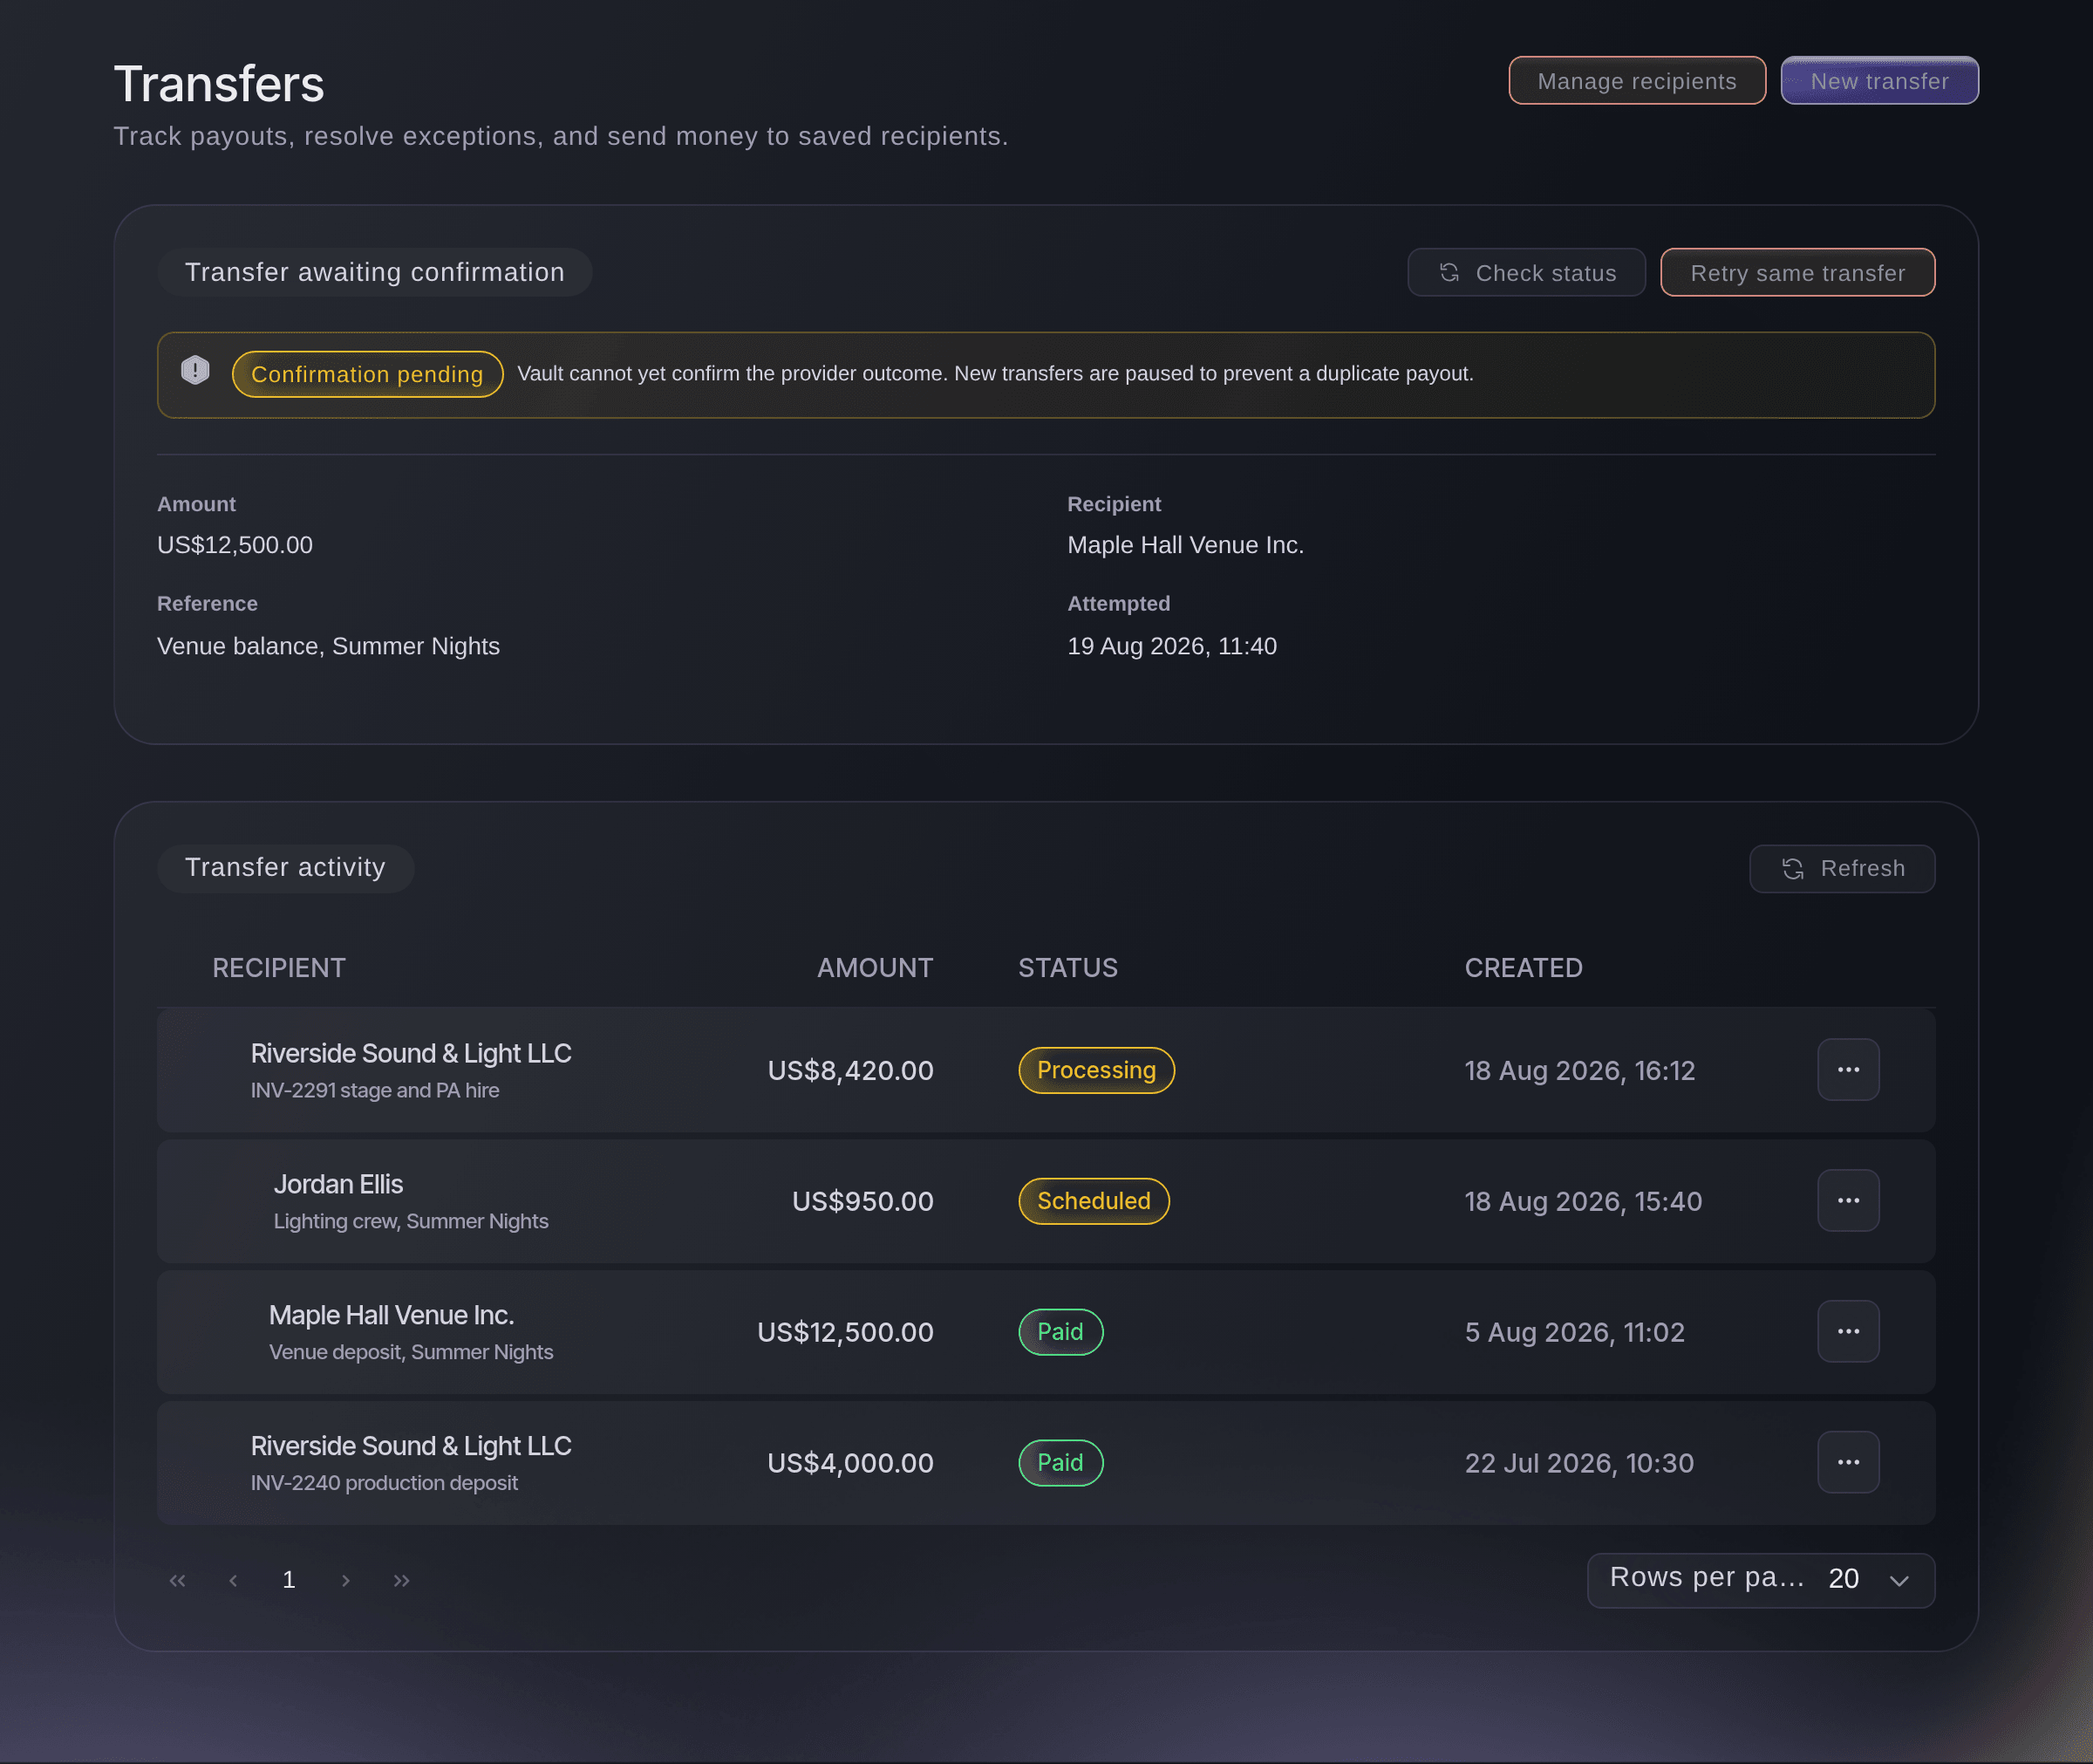Open actions menu for Jordan Ellis transfer
Image resolution: width=2093 pixels, height=1764 pixels.
pos(1847,1201)
